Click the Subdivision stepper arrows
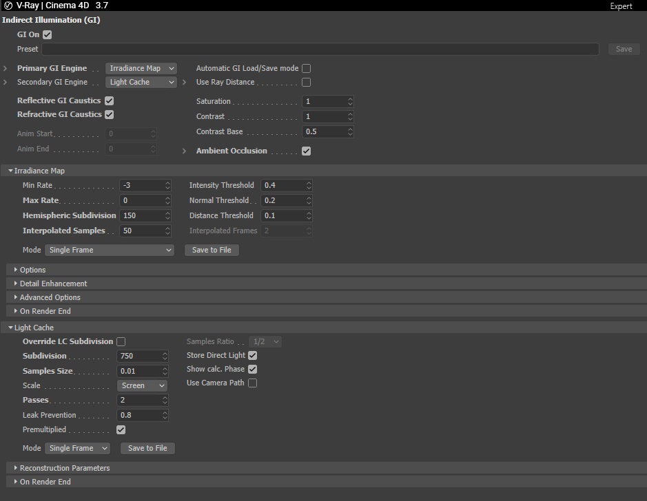Screen dimensions: 647x501 tap(165, 356)
